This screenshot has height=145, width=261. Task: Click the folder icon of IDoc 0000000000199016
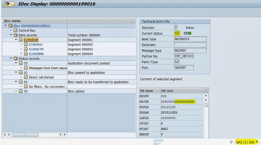pyautogui.click(x=10, y=26)
